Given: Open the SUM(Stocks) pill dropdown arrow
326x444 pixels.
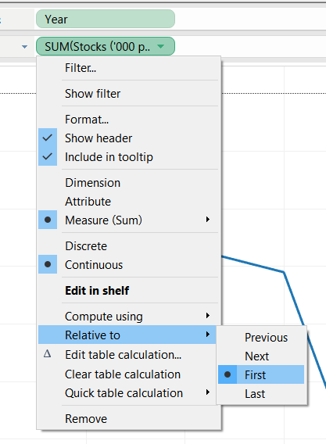Looking at the screenshot, I should click(x=160, y=46).
